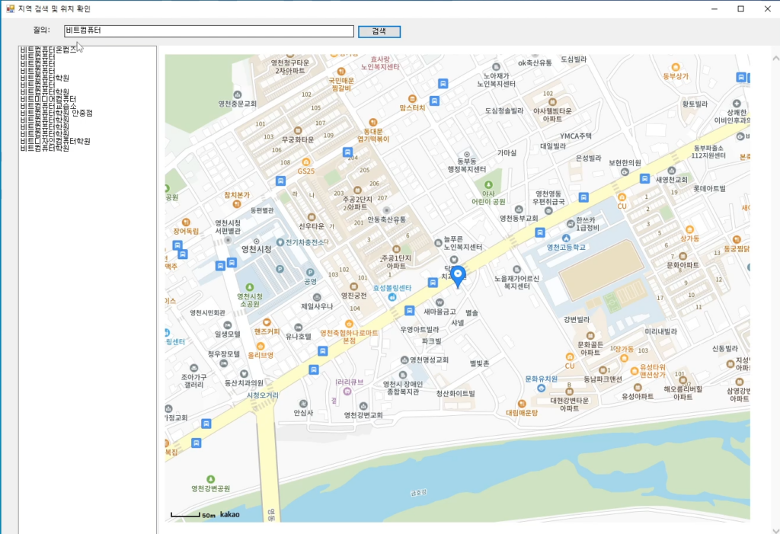Select the 아사어린이공원 park icon
The image size is (780, 534).
point(488,184)
